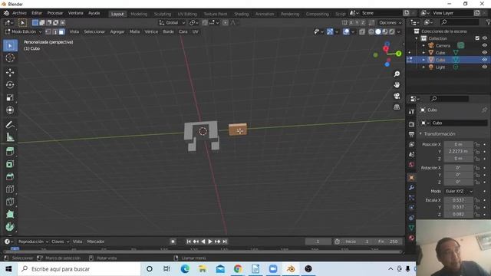Hide the Camera object in outliner
Image resolution: width=491 pixels, height=276 pixels.
tap(484, 45)
